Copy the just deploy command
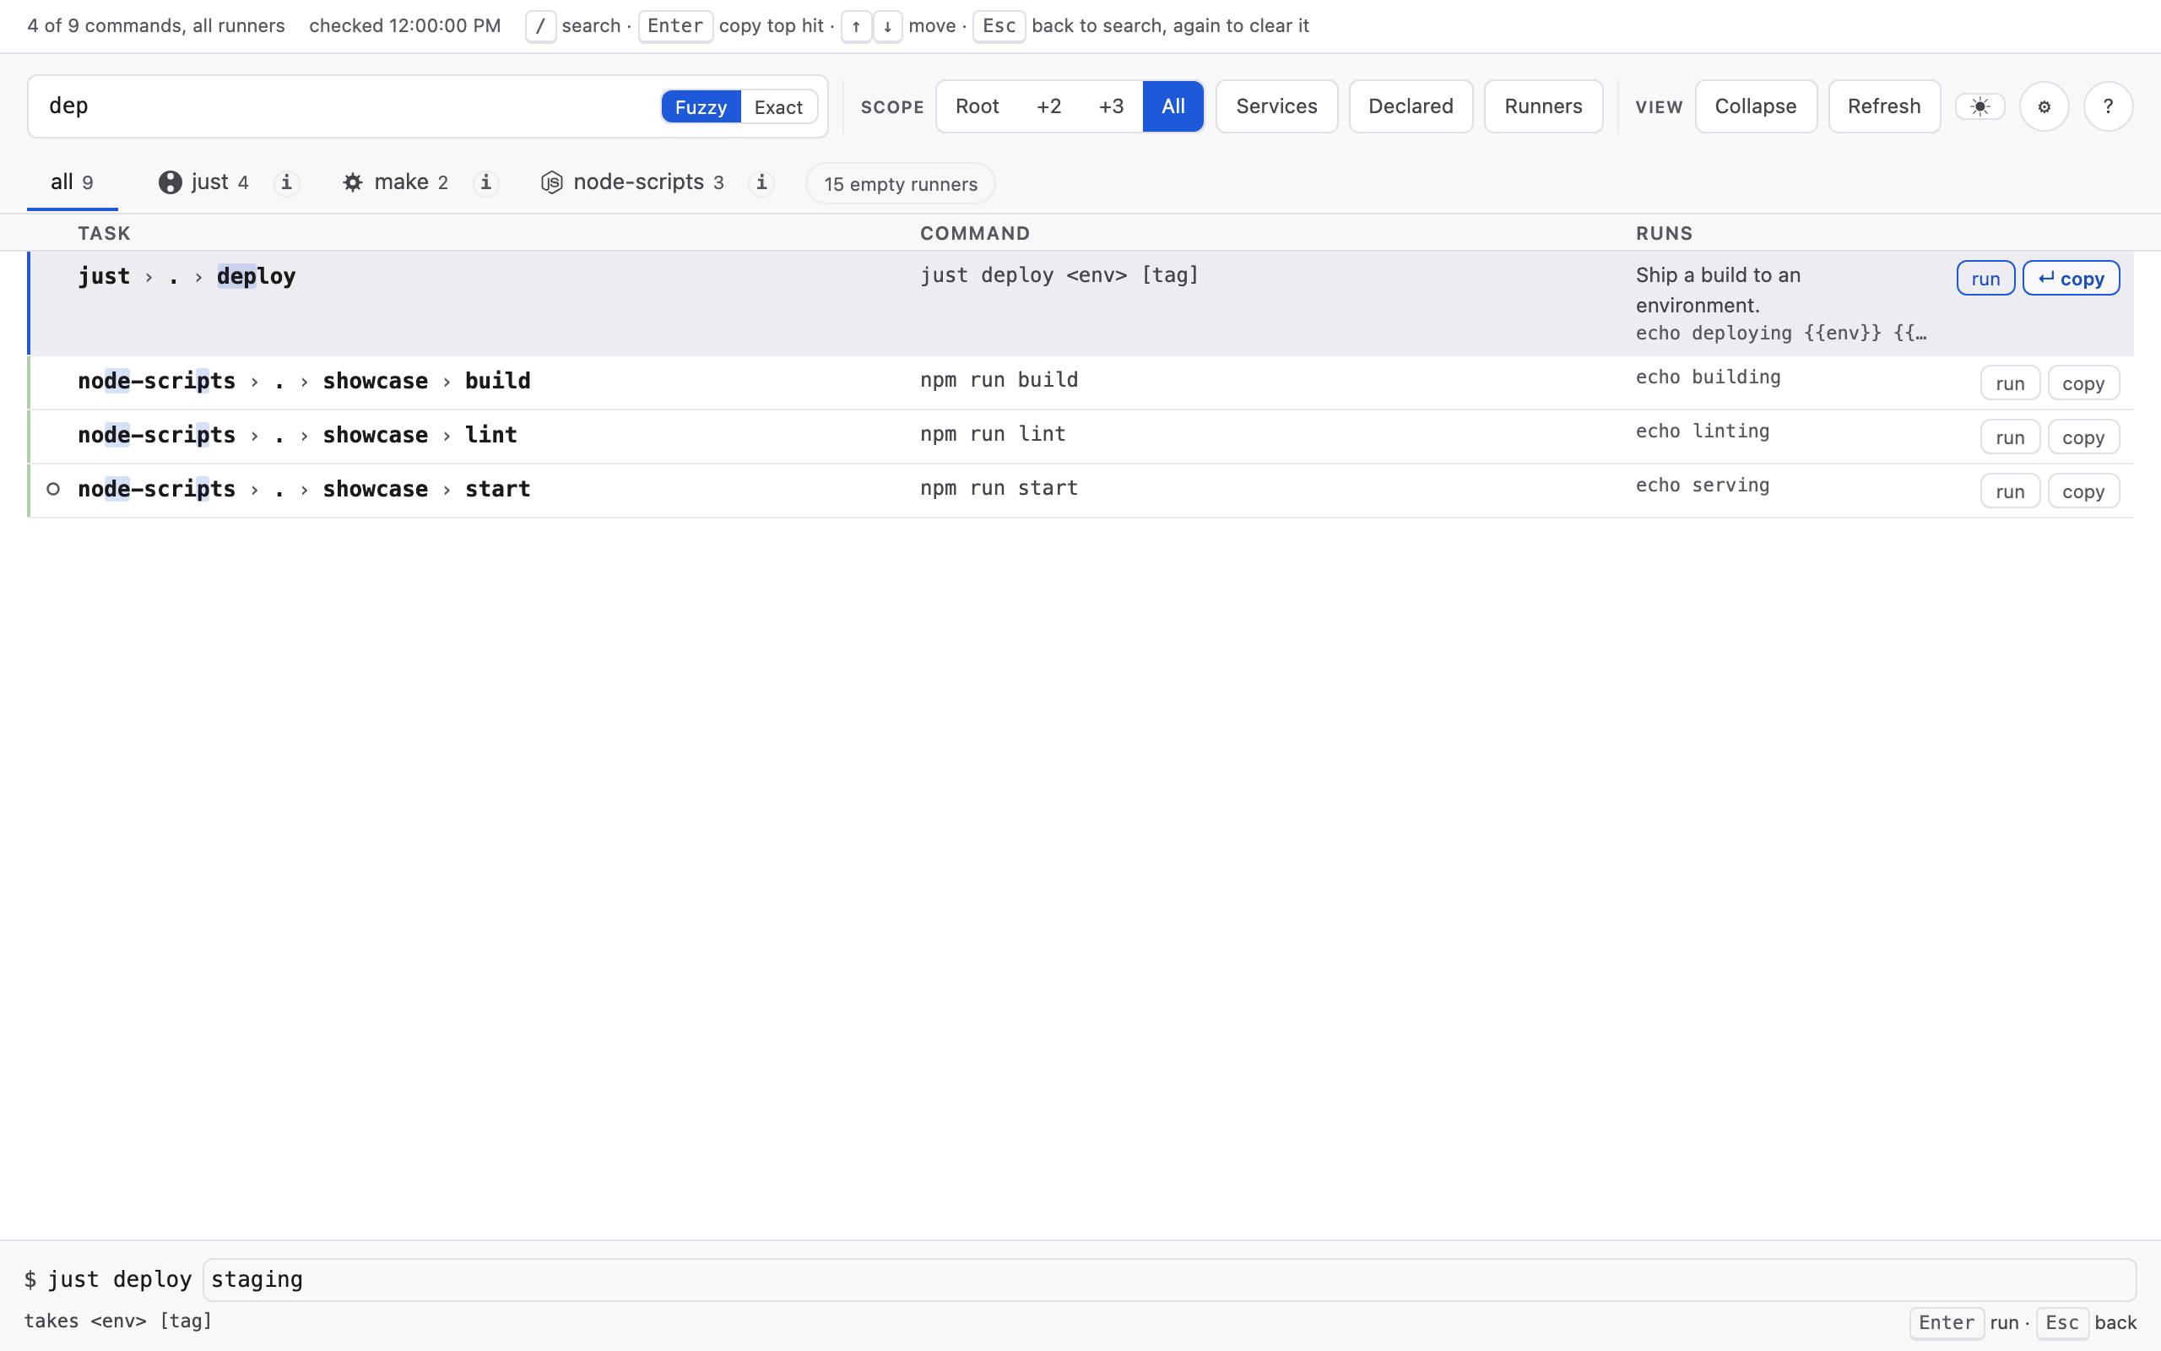The image size is (2161, 1351). (x=2071, y=279)
